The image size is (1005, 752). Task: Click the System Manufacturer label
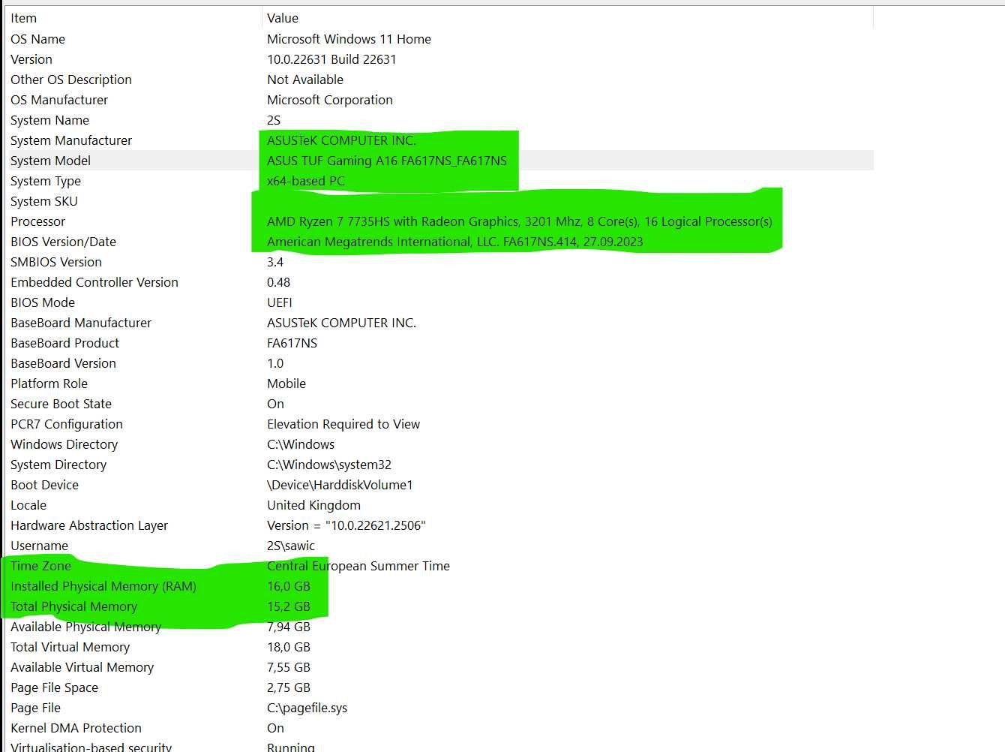[71, 140]
